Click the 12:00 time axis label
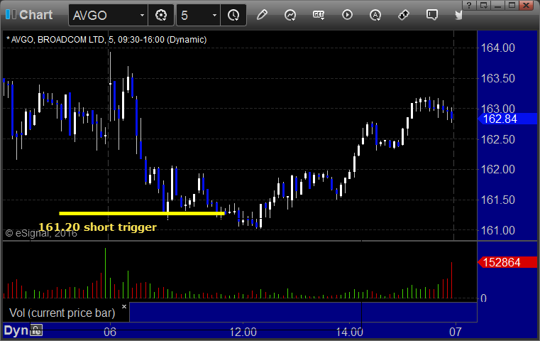The height and width of the screenshot is (341, 540). 243,332
